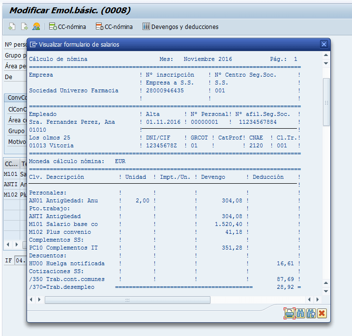The height and width of the screenshot is (336, 352).
Task: Click 'Sociedad Universo Farmacia' company name
Action: [x=74, y=90]
